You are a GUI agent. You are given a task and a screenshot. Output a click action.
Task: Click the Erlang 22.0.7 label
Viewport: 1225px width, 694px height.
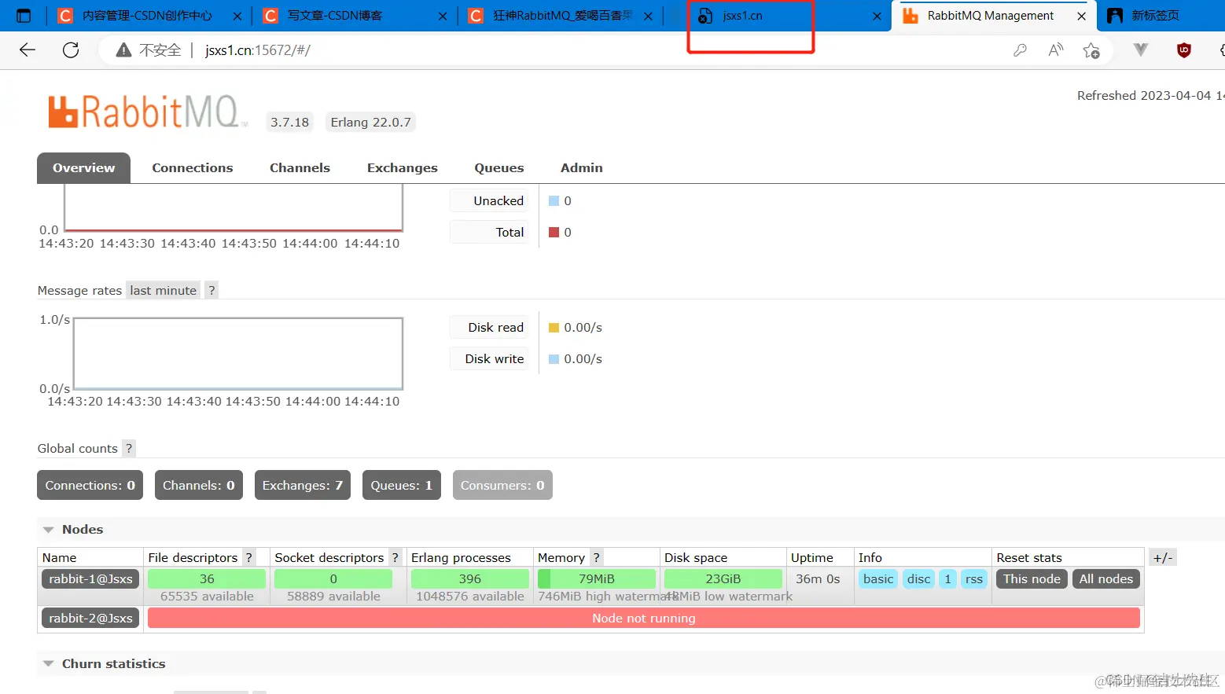[370, 123]
